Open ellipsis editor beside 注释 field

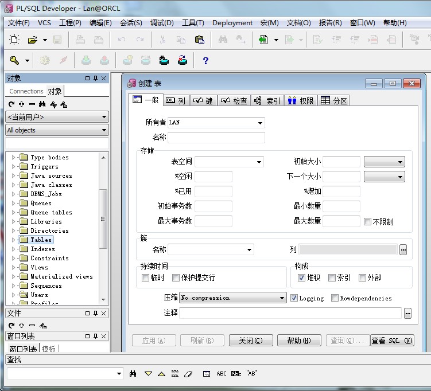point(407,313)
